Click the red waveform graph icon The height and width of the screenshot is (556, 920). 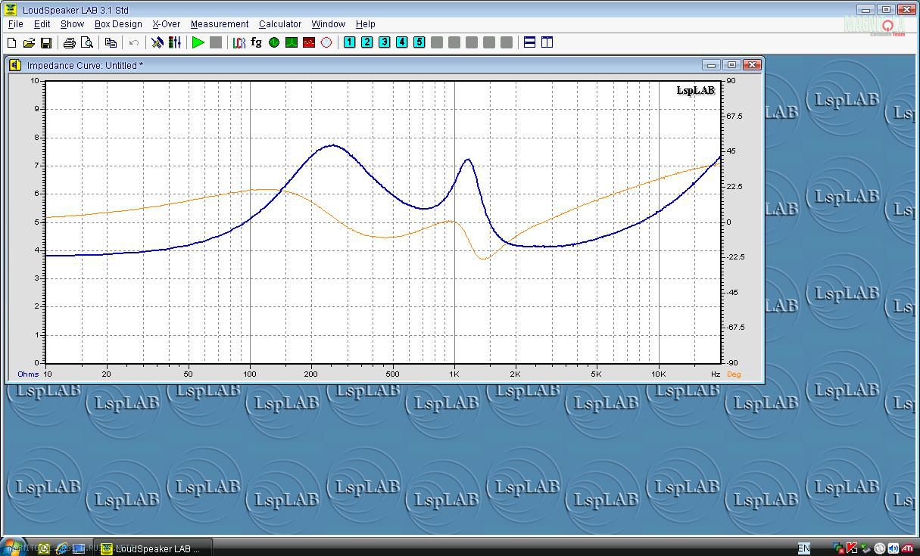[x=309, y=43]
